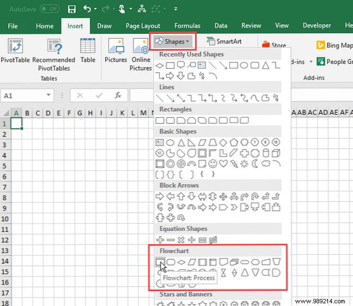Select the Quad Arrow in Block Arrows
Viewport: 353px width, 306px height.
223,196
